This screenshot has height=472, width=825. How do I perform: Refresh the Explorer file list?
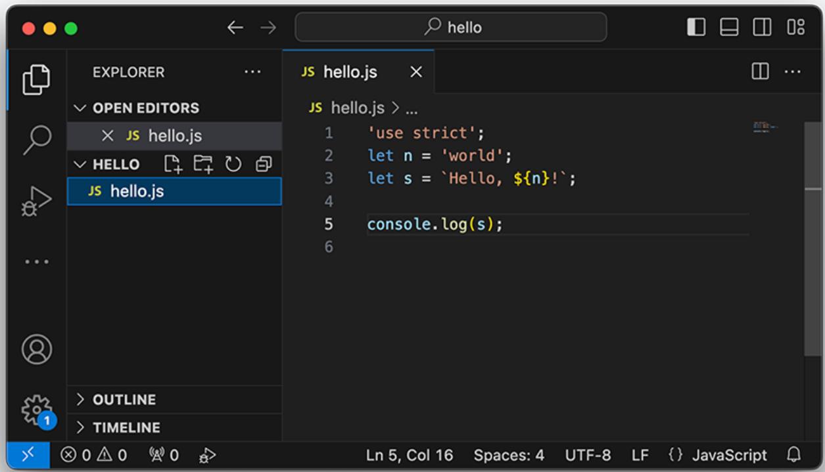[233, 164]
